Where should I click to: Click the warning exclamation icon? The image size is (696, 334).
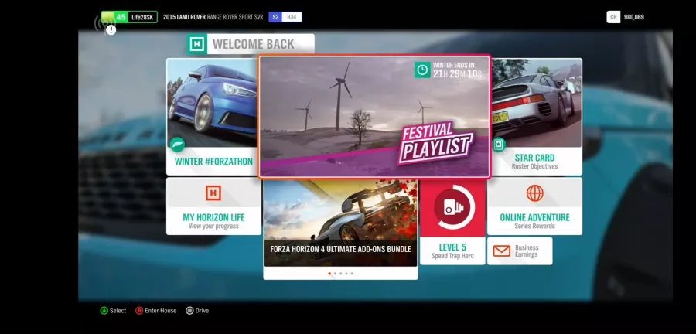coord(111,29)
